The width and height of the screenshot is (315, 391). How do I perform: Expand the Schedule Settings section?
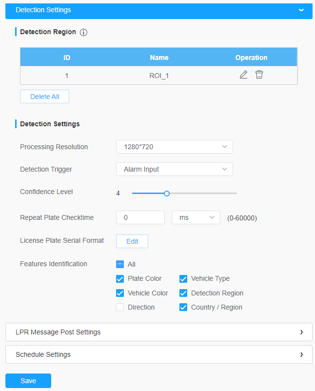tap(158, 354)
